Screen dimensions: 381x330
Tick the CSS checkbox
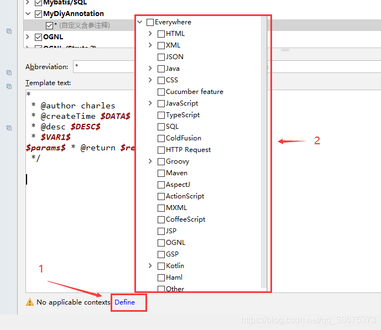click(x=161, y=80)
